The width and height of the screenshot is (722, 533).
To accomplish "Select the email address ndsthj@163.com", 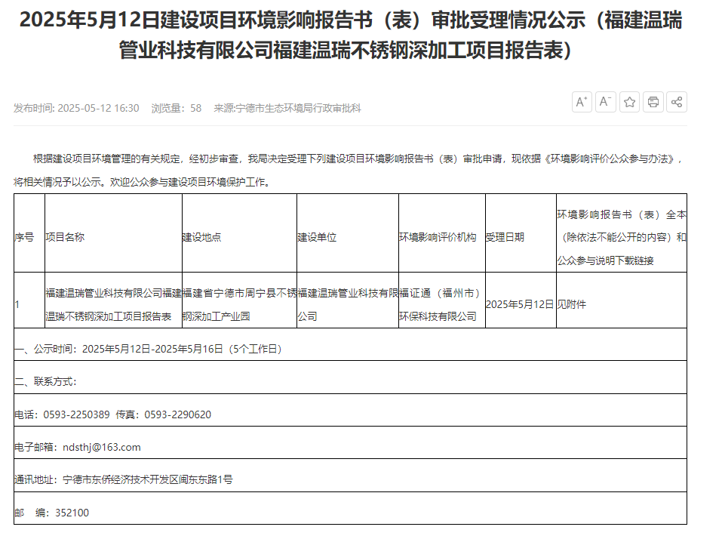I will (x=101, y=448).
